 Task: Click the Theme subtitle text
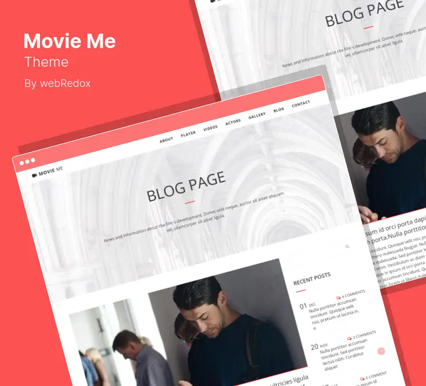[46, 62]
